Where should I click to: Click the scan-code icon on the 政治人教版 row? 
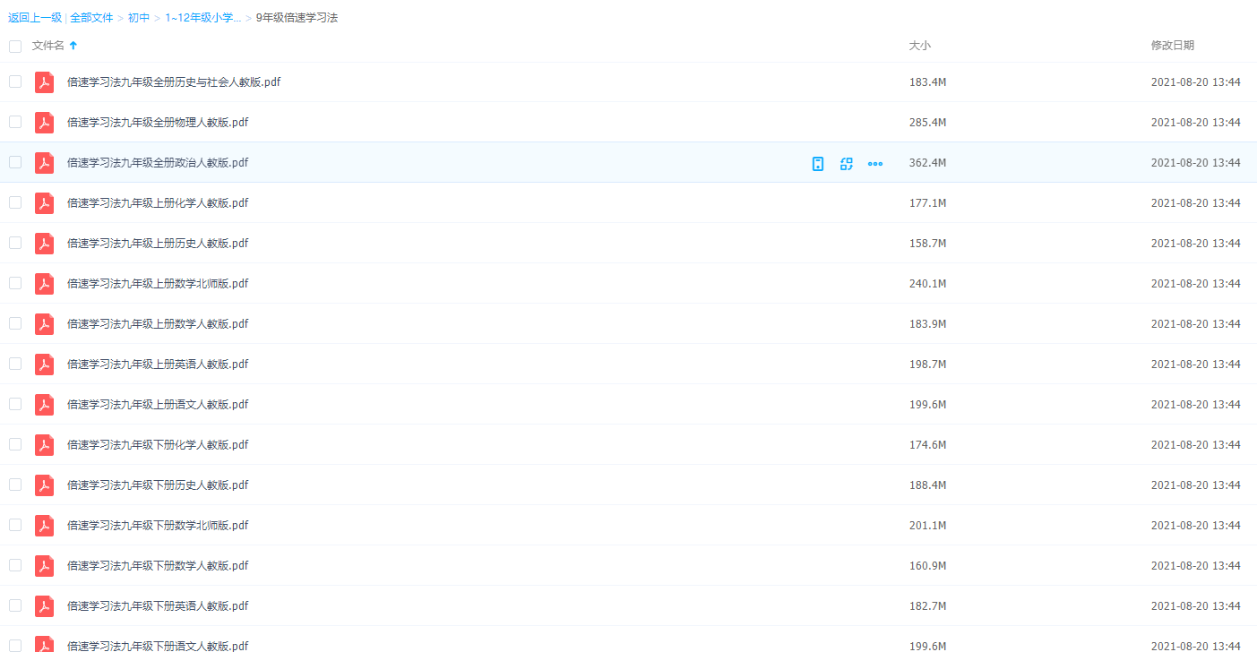click(846, 163)
